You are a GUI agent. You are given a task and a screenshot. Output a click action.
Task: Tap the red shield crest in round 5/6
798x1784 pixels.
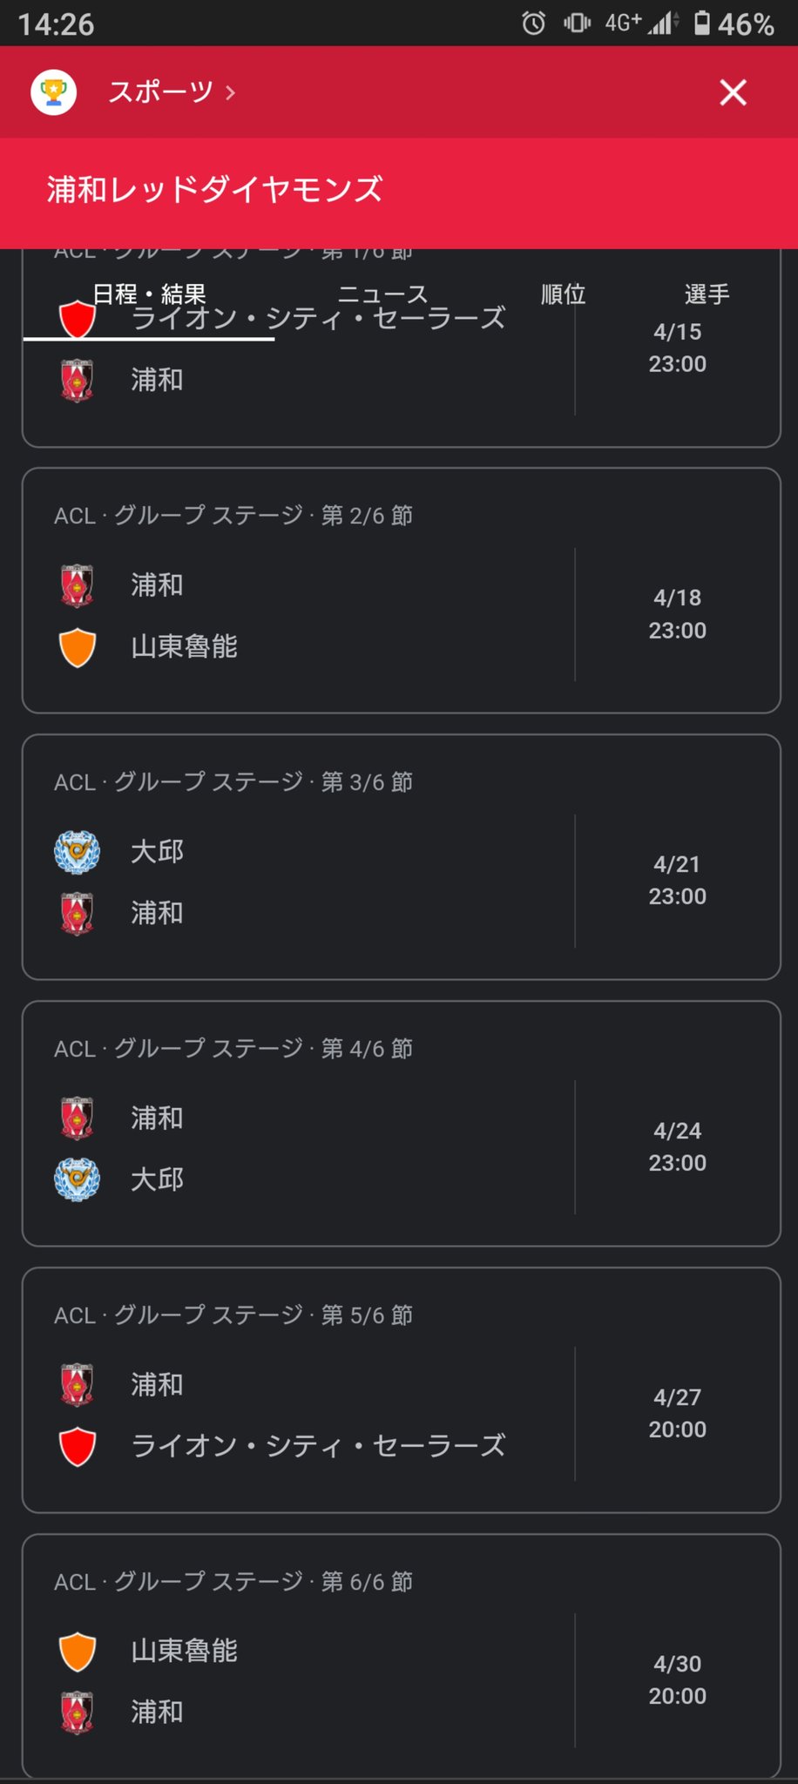(x=78, y=1447)
